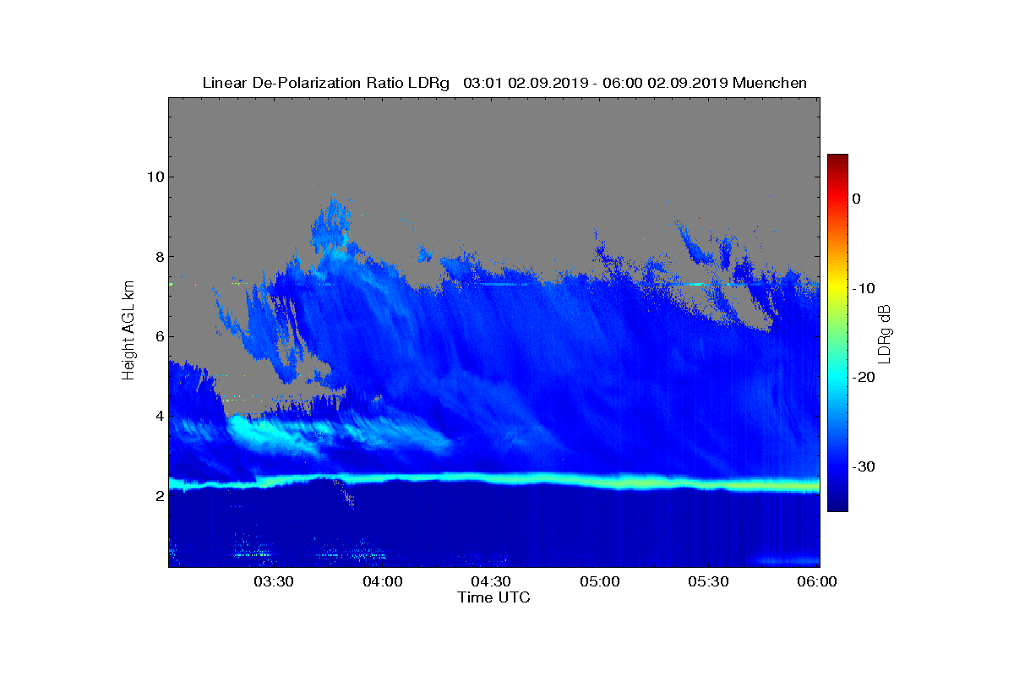Viewport: 1014px width, 676px height.
Task: Click the 'Time UTC' axis label
Action: coord(494,597)
